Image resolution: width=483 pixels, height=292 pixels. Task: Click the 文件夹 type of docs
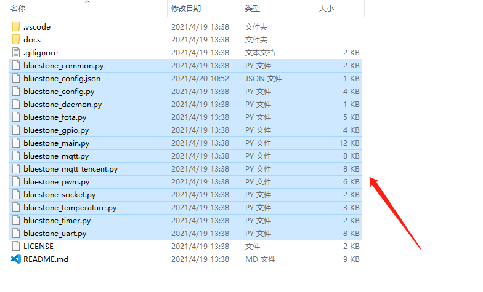[x=256, y=40]
